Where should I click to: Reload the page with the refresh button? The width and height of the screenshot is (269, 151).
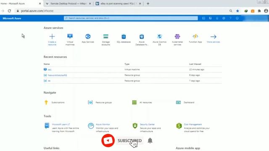tap(9, 11)
